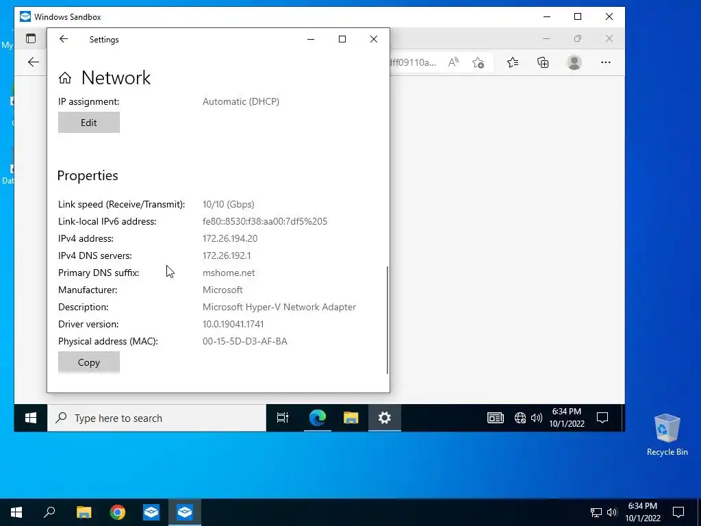Click sandbox search box Type here to search

pos(157,418)
